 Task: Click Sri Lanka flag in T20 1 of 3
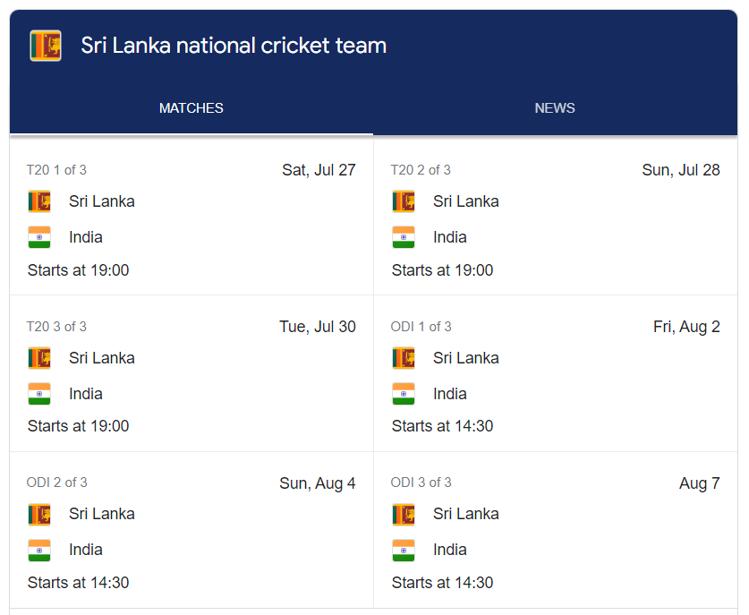pyautogui.click(x=39, y=201)
